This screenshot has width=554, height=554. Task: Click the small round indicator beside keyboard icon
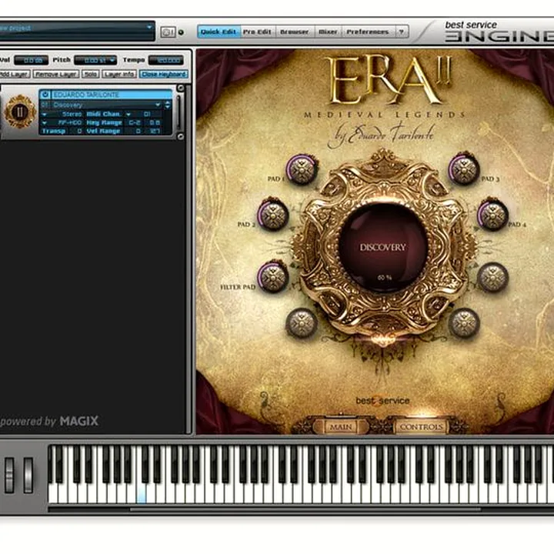181,32
